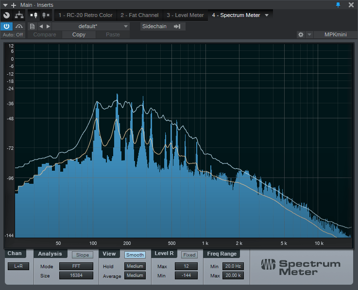Switch to the Fat Channel tab
358x290 pixels.
coord(139,15)
